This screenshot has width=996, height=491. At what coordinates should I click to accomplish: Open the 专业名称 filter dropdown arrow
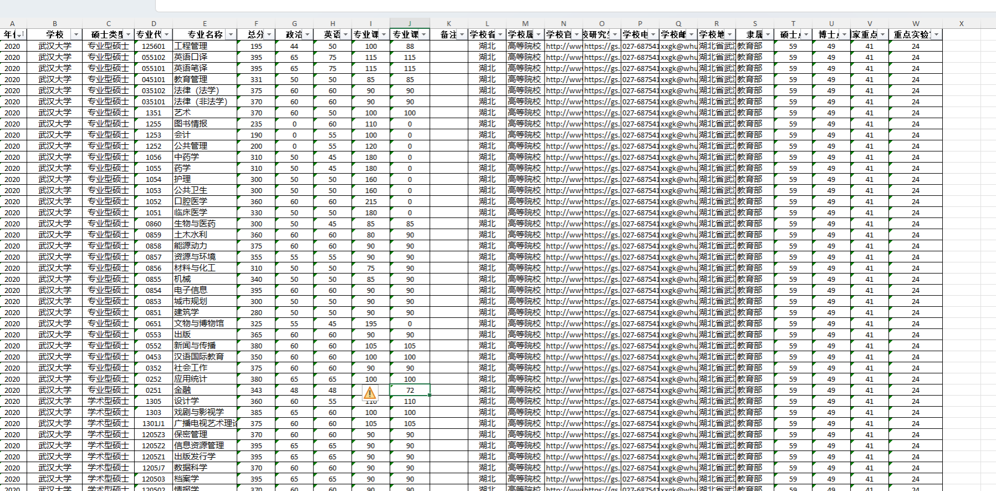[231, 34]
